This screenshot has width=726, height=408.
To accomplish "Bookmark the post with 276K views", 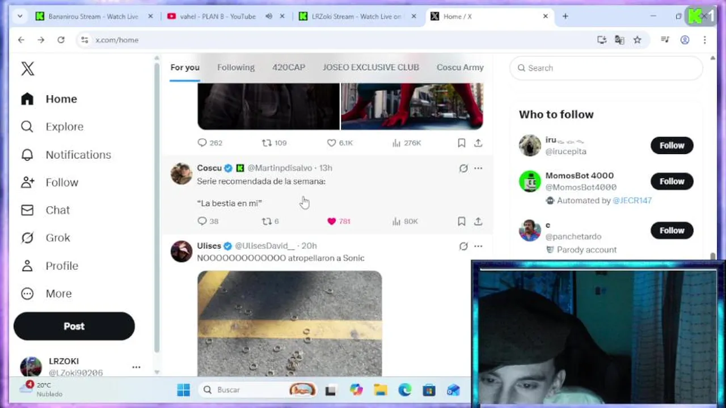I will click(x=462, y=143).
